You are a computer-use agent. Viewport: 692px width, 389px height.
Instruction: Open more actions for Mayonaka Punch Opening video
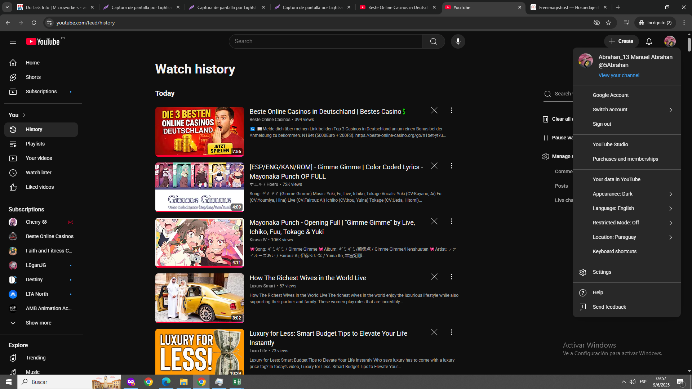click(452, 222)
